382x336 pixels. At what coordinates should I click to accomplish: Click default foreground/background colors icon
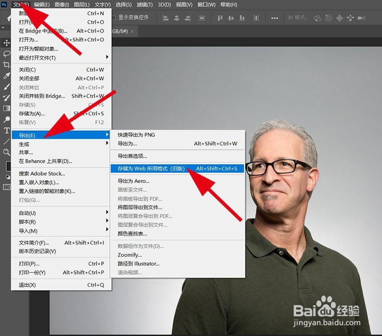(8, 177)
